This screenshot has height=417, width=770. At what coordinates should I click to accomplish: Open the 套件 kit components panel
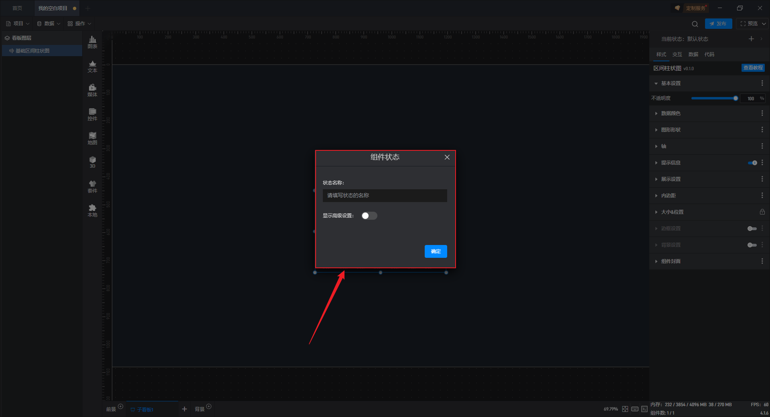pyautogui.click(x=92, y=186)
